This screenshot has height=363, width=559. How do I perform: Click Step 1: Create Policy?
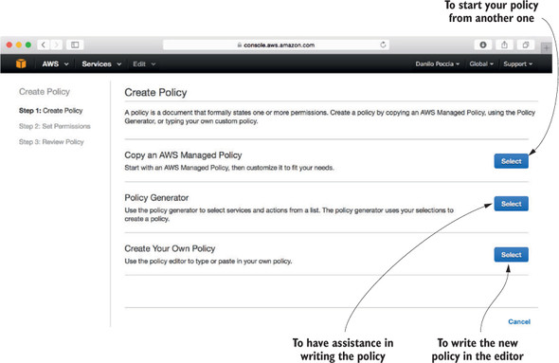click(x=50, y=111)
